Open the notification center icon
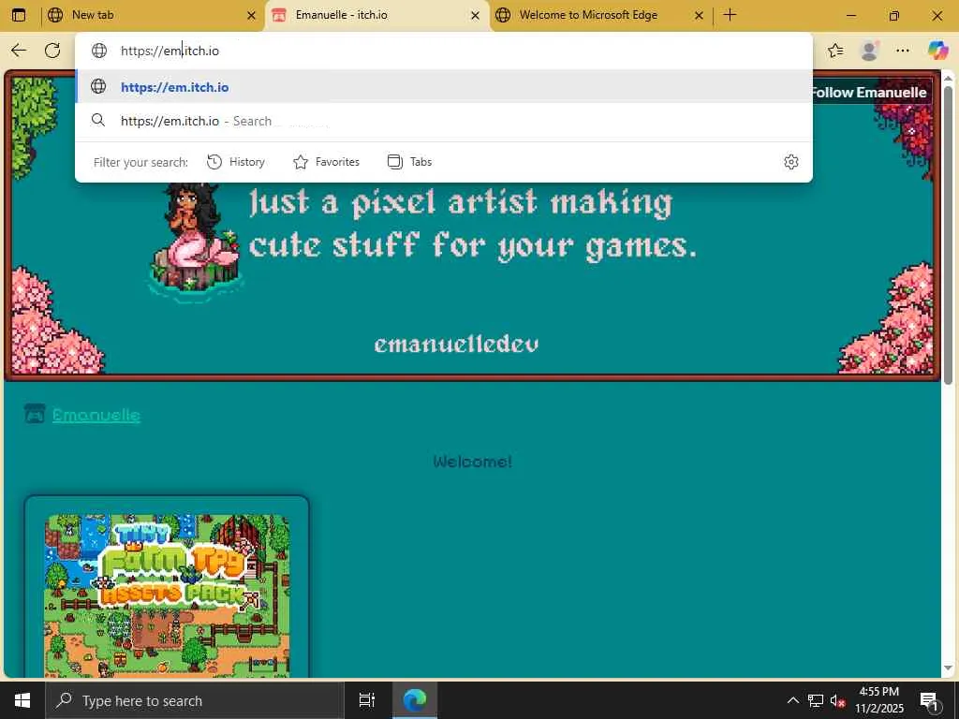Viewport: 959px width, 719px height. [930, 700]
